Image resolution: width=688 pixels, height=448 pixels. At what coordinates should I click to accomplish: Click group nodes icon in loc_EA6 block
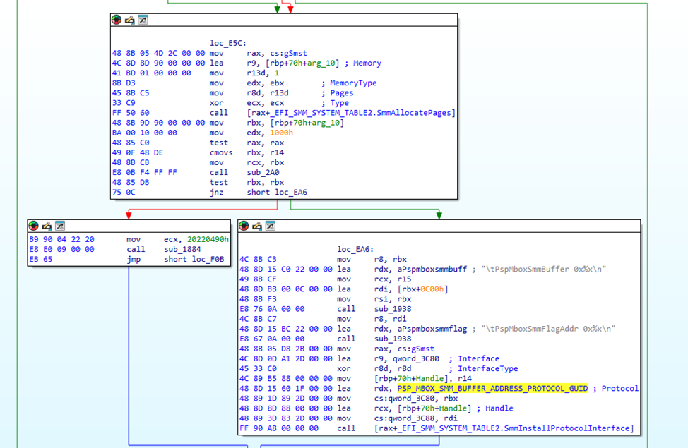point(270,226)
